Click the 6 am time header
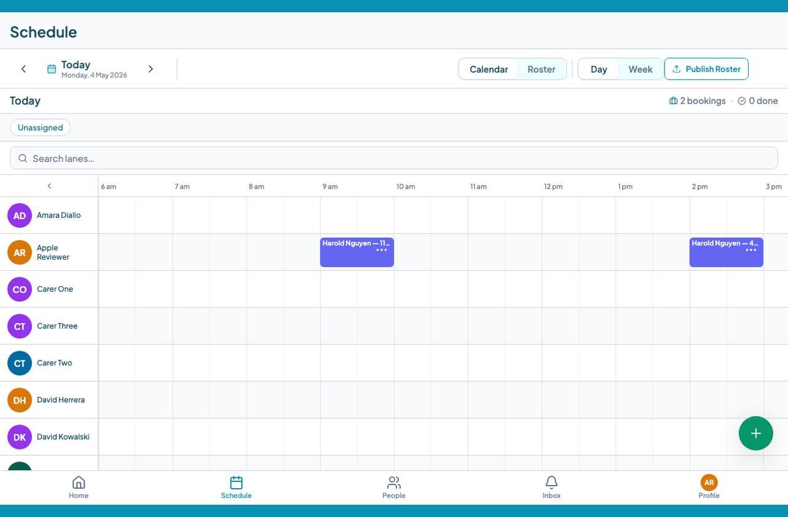Viewport: 788px width, 517px height. (109, 186)
